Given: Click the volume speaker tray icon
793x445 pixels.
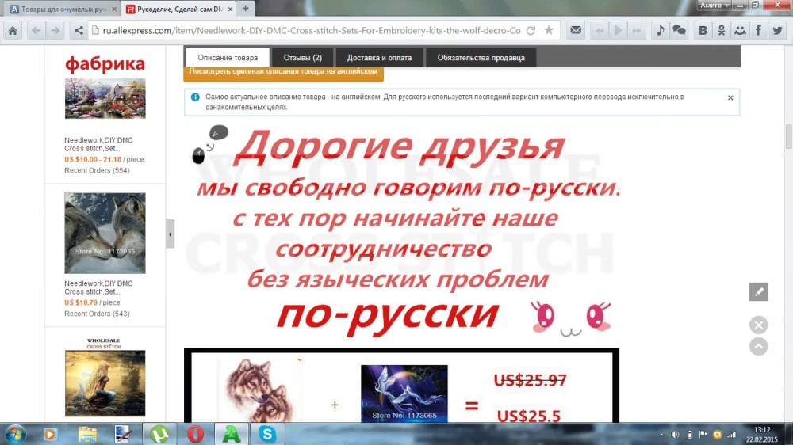Looking at the screenshot, I should [x=675, y=435].
